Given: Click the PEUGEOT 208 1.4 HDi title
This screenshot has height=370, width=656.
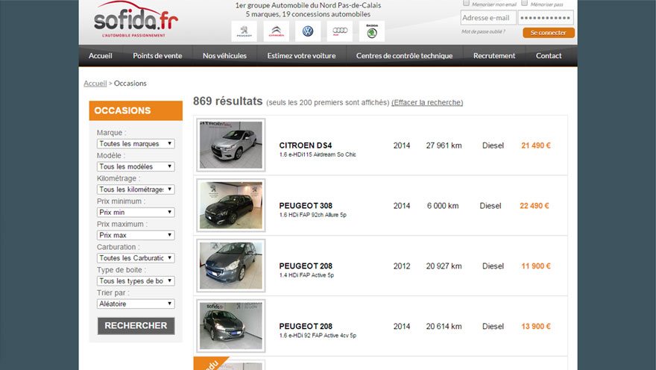Looking at the screenshot, I should tap(306, 266).
